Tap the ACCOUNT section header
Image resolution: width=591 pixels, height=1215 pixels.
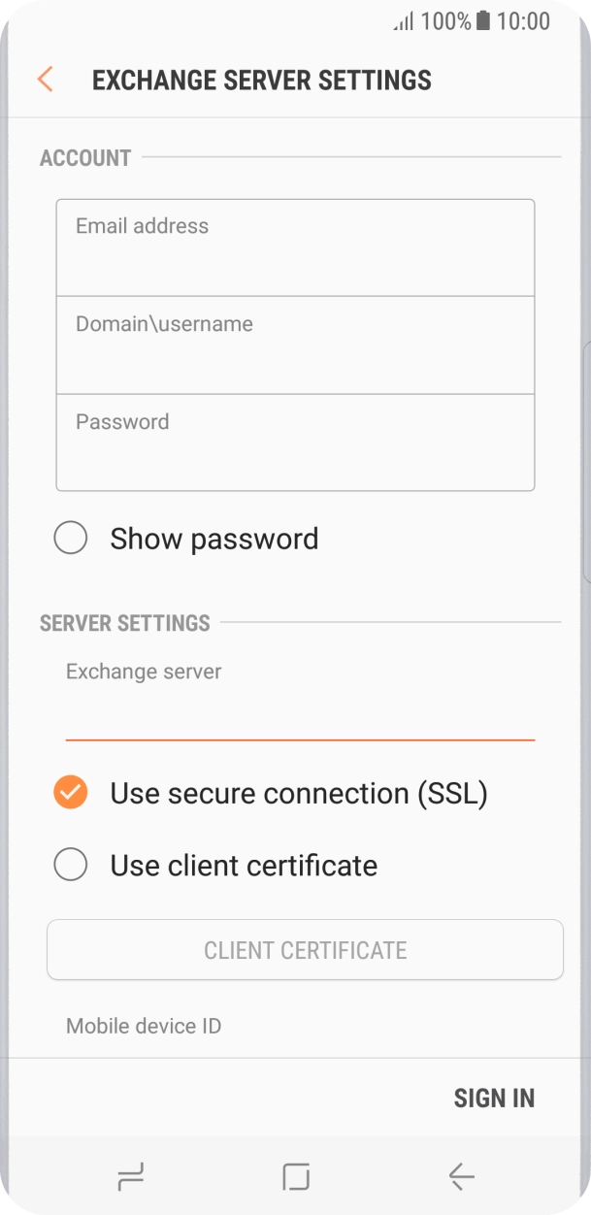pyautogui.click(x=84, y=157)
